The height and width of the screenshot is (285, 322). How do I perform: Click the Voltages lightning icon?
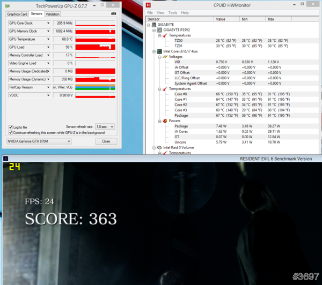165,57
